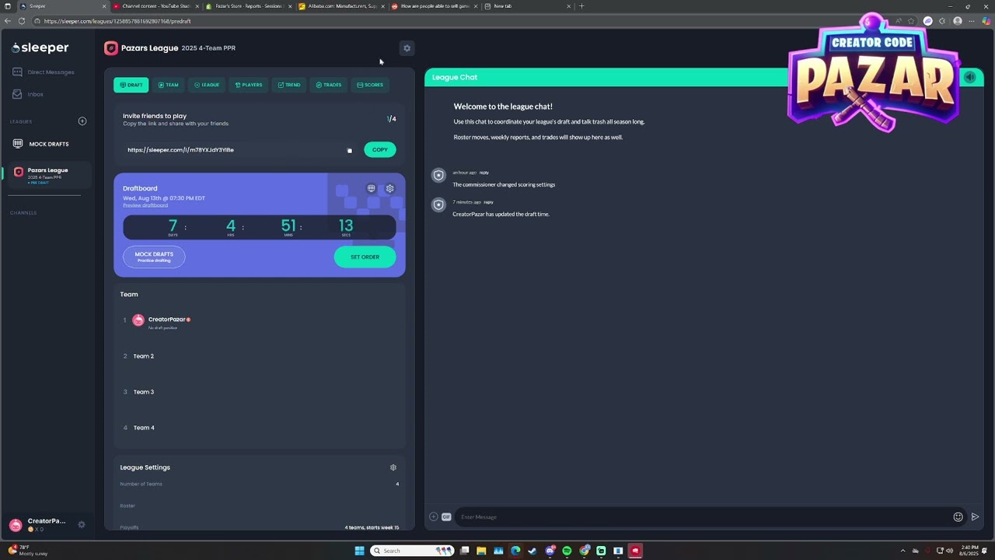Switch to the SCORES tab
995x560 pixels.
(x=370, y=85)
